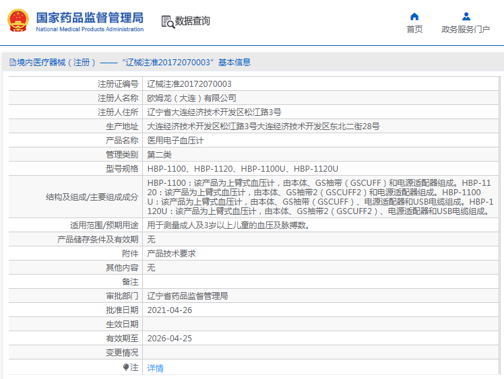The image size is (504, 379).
Task: Open the 详情 link
Action: 155,368
